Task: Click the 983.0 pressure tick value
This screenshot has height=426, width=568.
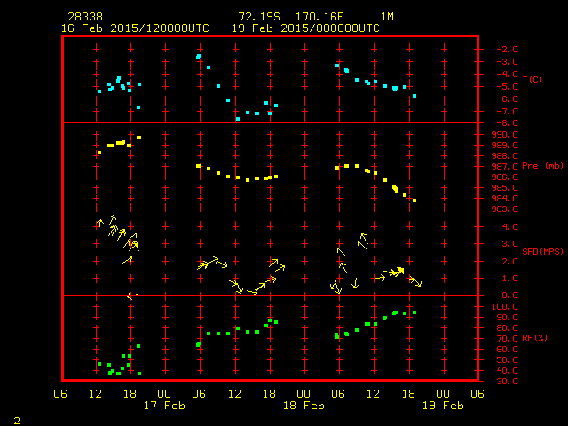Action: (x=505, y=209)
